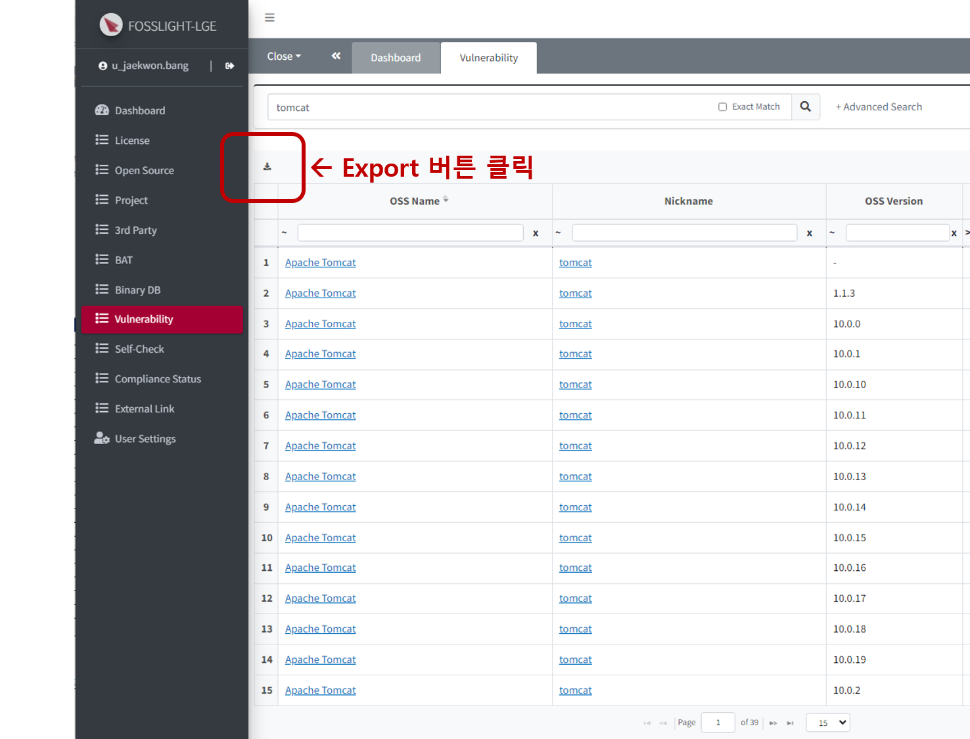
Task: Open Vulnerability in the sidebar menu
Action: (162, 319)
